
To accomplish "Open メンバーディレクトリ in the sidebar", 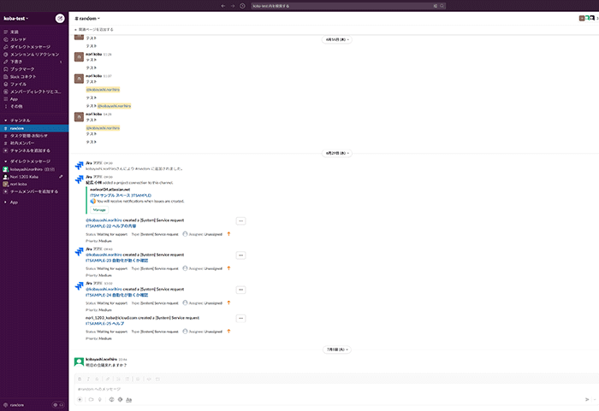I will tap(35, 91).
